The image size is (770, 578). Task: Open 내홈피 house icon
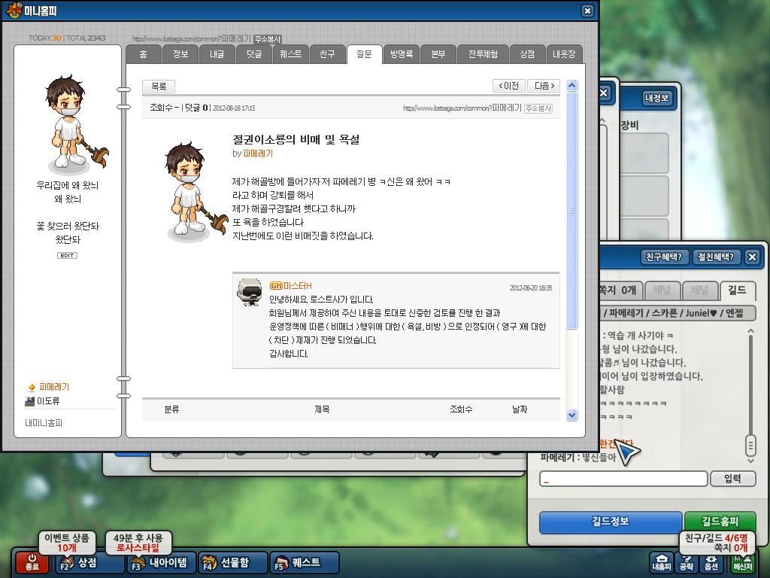662,563
